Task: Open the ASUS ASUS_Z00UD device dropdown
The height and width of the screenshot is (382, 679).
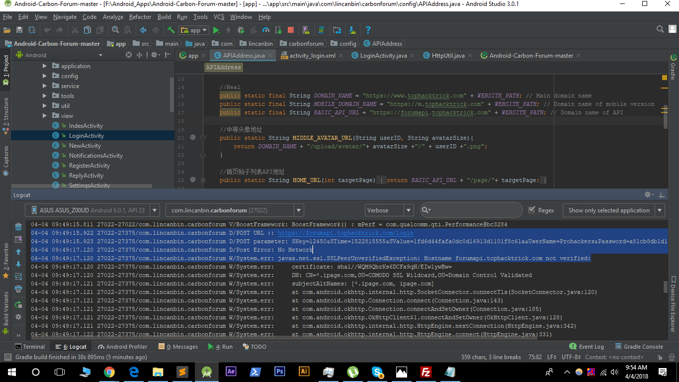Action: click(x=92, y=210)
